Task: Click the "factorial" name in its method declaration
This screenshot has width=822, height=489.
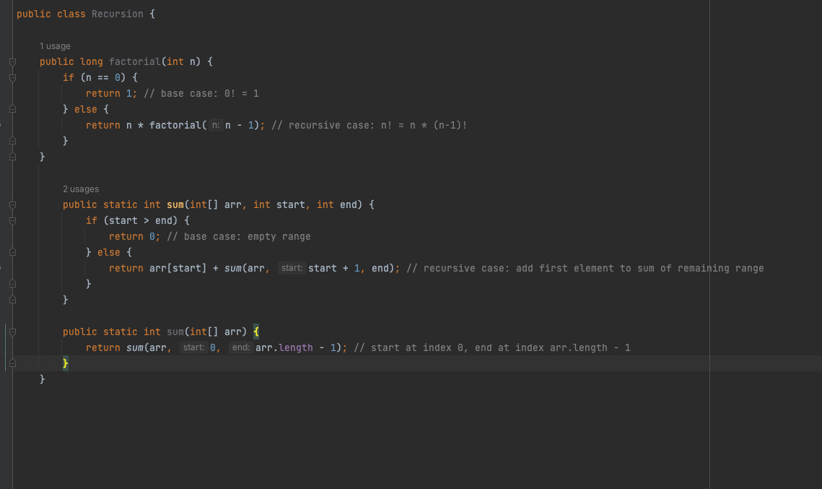Action: [x=135, y=62]
